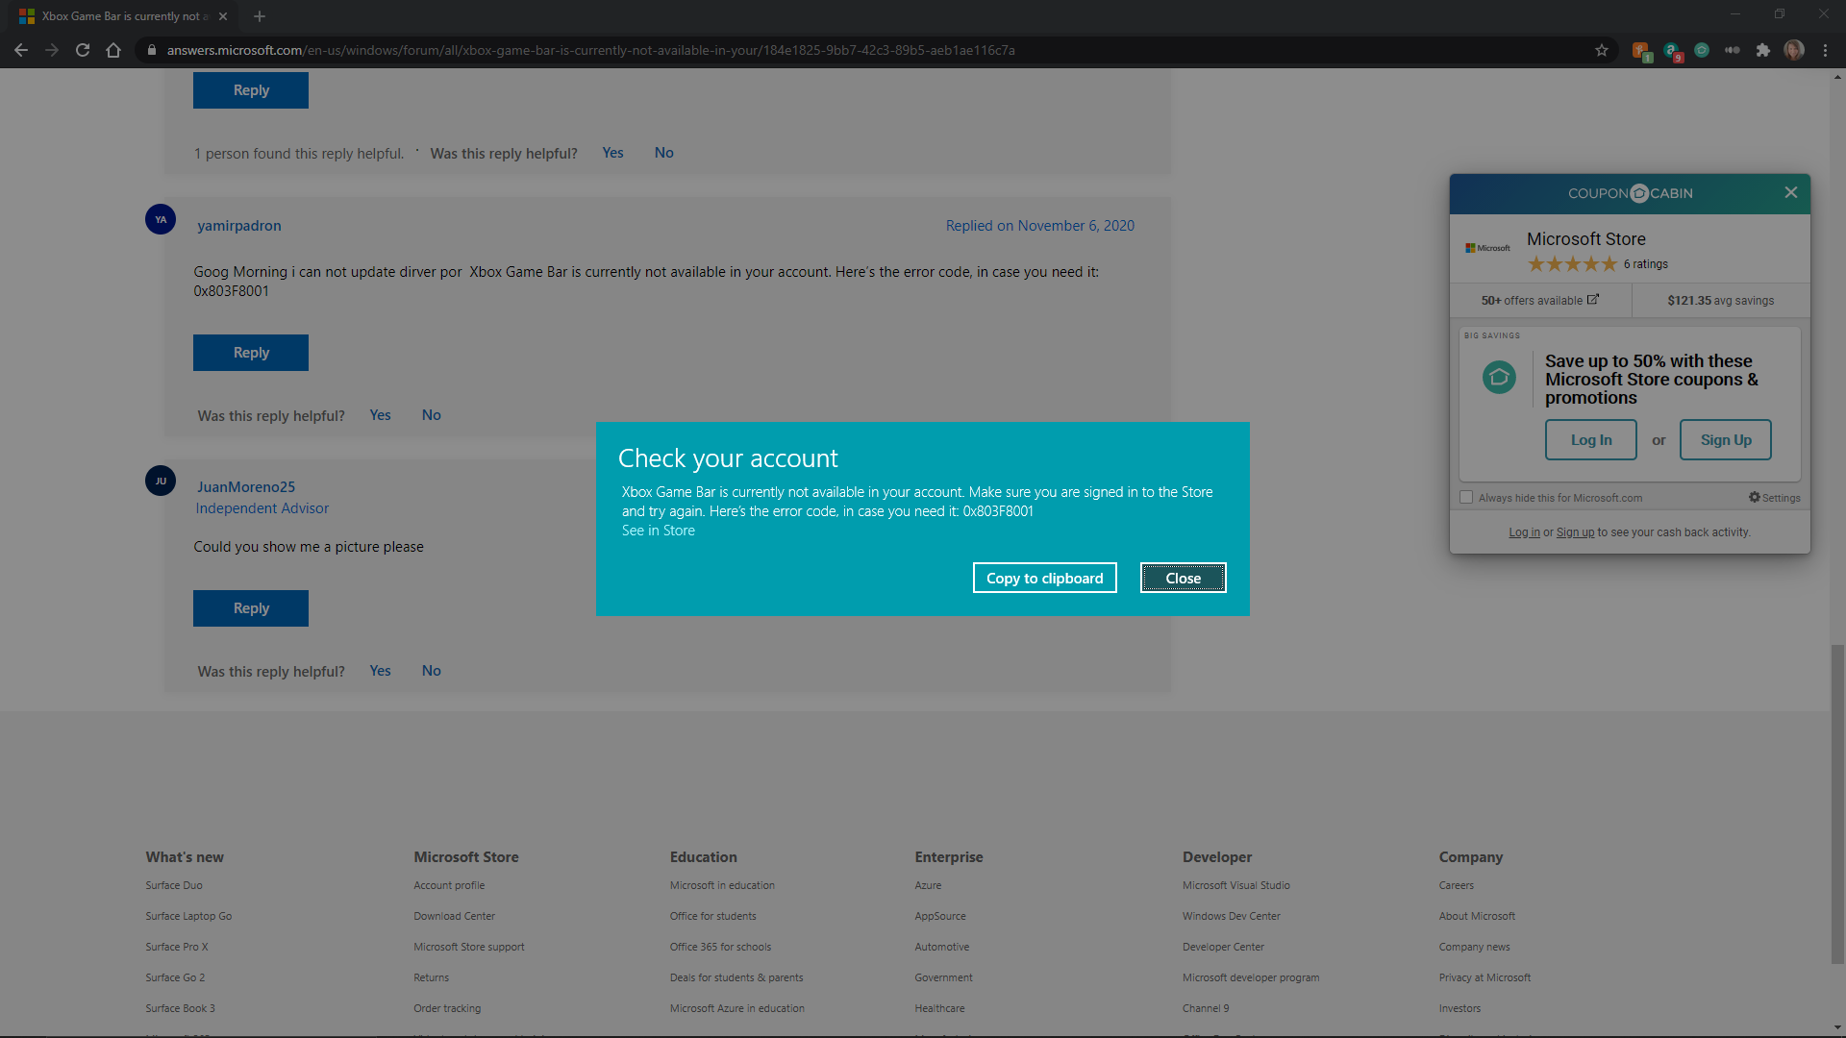The image size is (1846, 1038).
Task: Click the page vertical scrollbar thumb
Action: click(1837, 803)
